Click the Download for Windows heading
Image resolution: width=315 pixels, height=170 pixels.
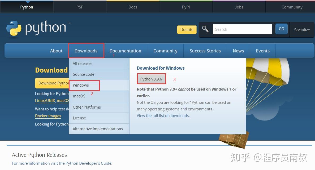click(x=161, y=68)
